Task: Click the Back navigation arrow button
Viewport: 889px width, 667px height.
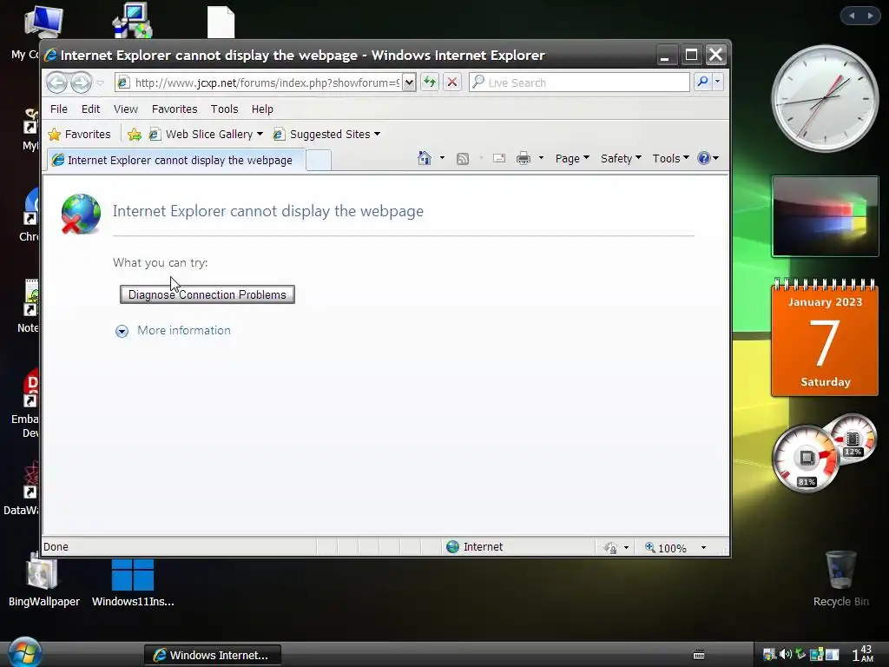Action: click(56, 83)
